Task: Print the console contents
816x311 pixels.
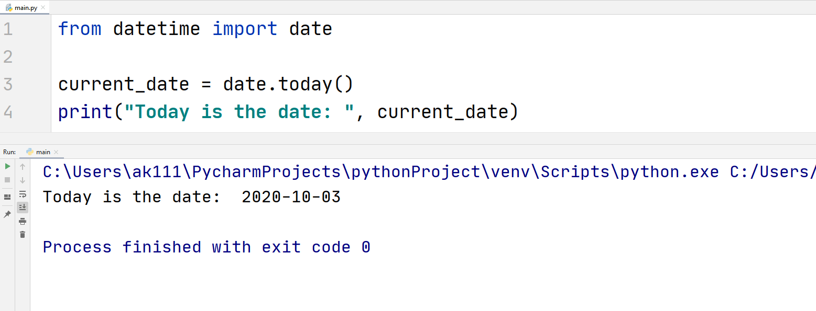Action: (23, 221)
